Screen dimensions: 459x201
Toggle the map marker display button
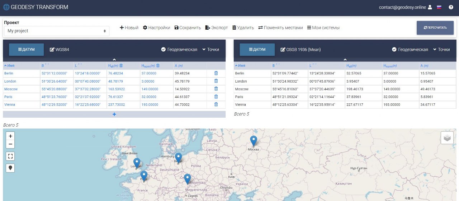tap(10, 168)
